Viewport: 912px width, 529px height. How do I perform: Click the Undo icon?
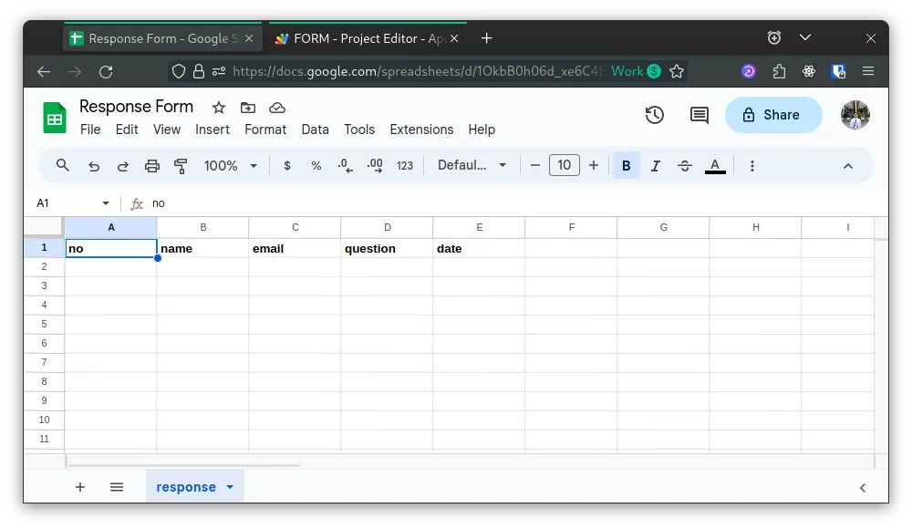pyautogui.click(x=93, y=165)
